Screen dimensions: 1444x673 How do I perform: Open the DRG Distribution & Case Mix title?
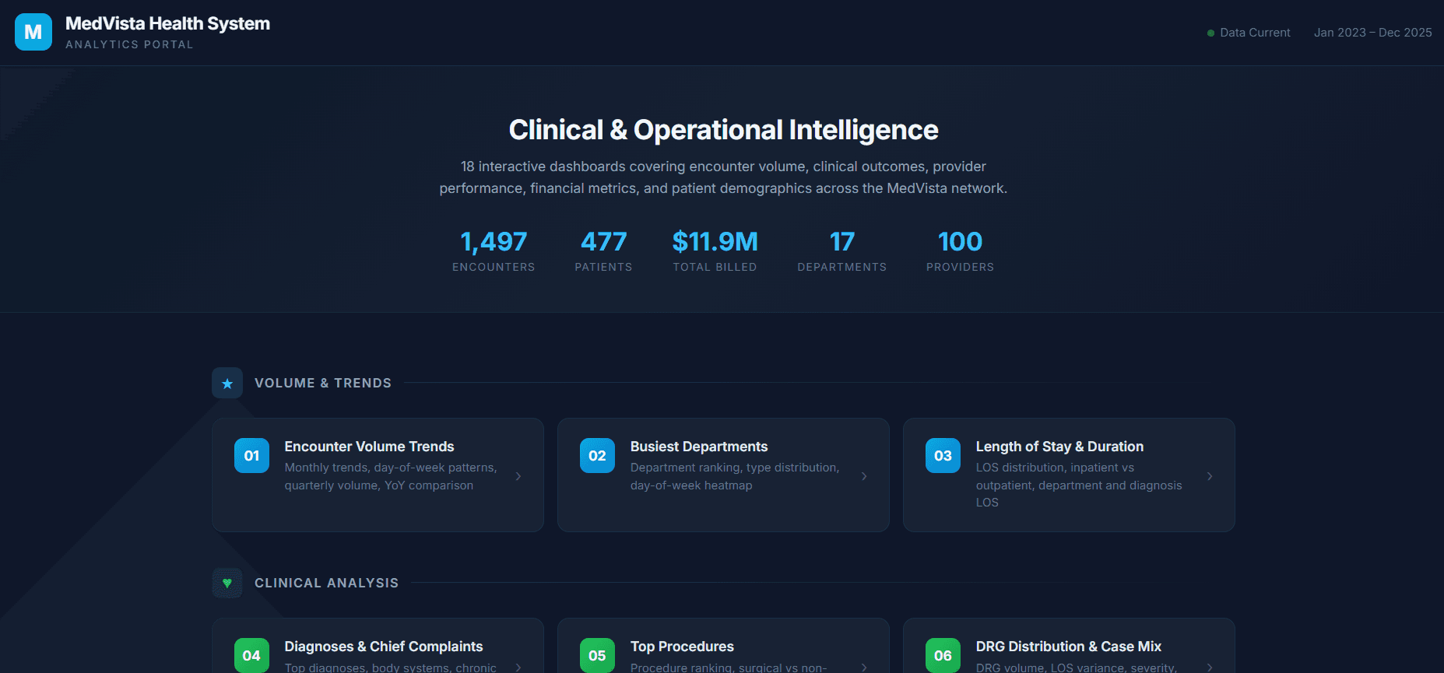coord(1069,647)
